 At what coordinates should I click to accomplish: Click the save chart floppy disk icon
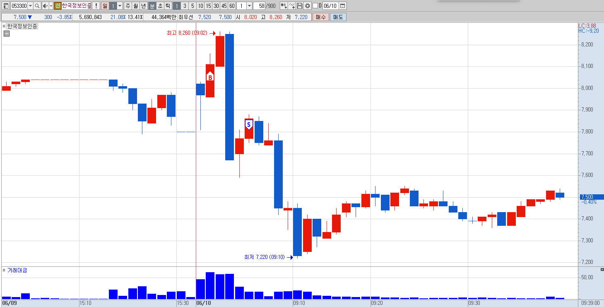pos(300,6)
